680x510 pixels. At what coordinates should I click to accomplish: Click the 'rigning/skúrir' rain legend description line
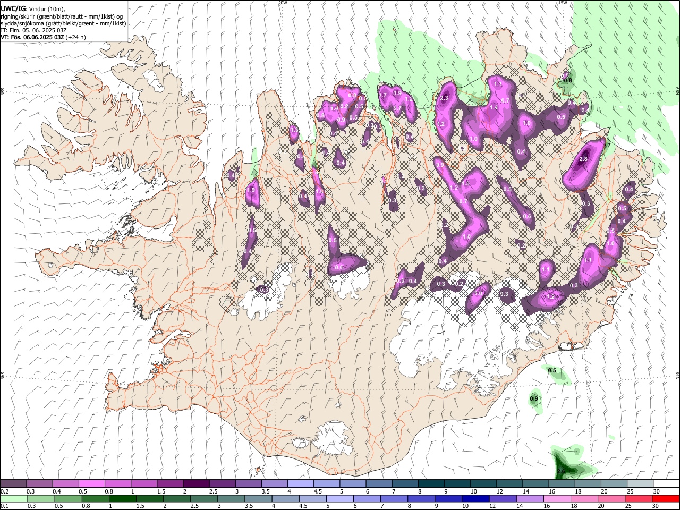coord(62,16)
